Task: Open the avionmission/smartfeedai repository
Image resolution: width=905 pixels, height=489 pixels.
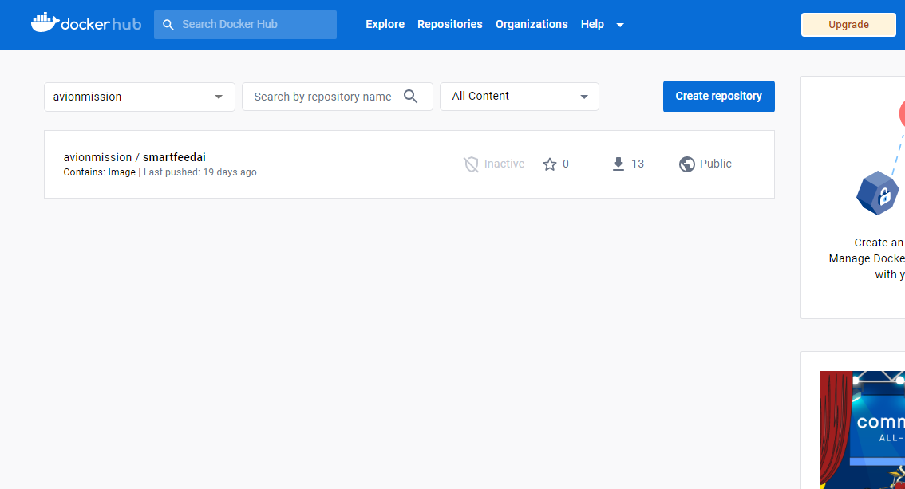Action: [134, 157]
